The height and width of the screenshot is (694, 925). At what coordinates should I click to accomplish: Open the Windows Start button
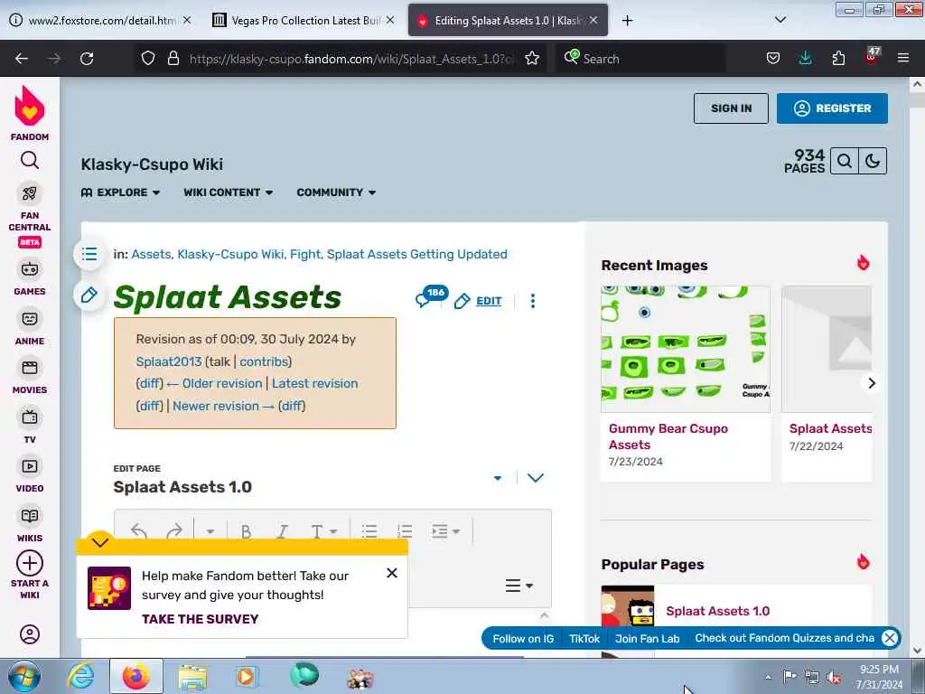click(24, 676)
